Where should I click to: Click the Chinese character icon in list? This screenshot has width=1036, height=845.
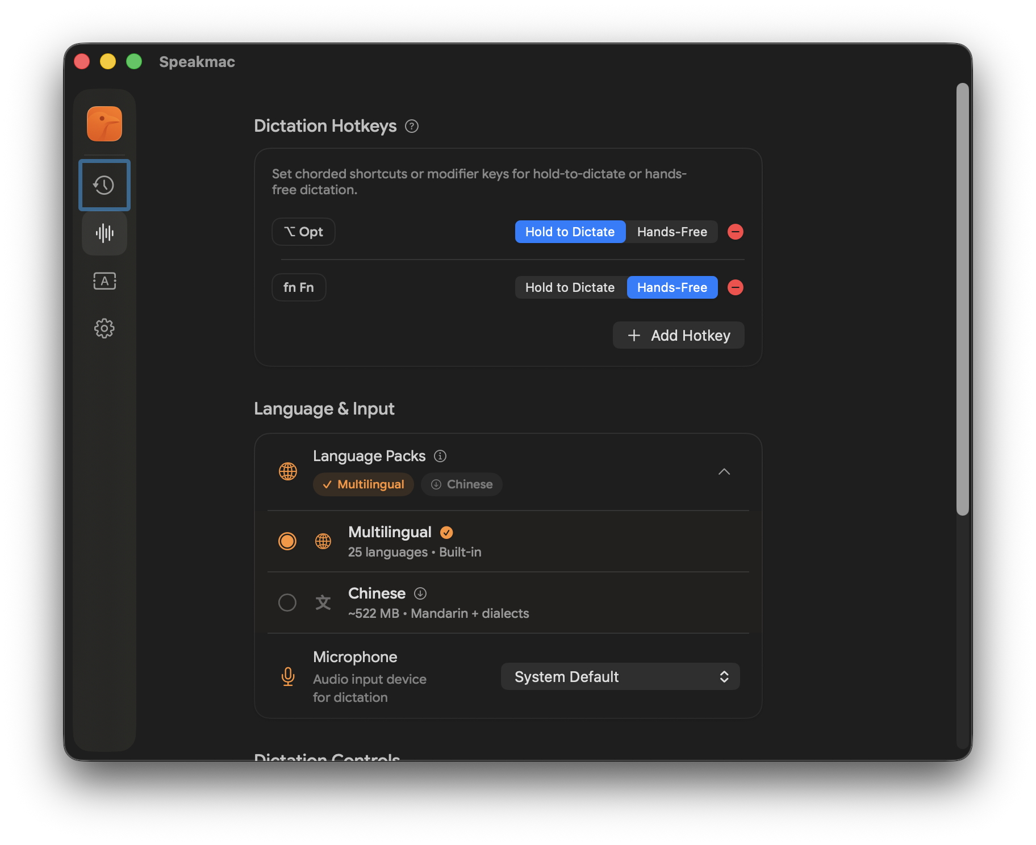click(323, 603)
